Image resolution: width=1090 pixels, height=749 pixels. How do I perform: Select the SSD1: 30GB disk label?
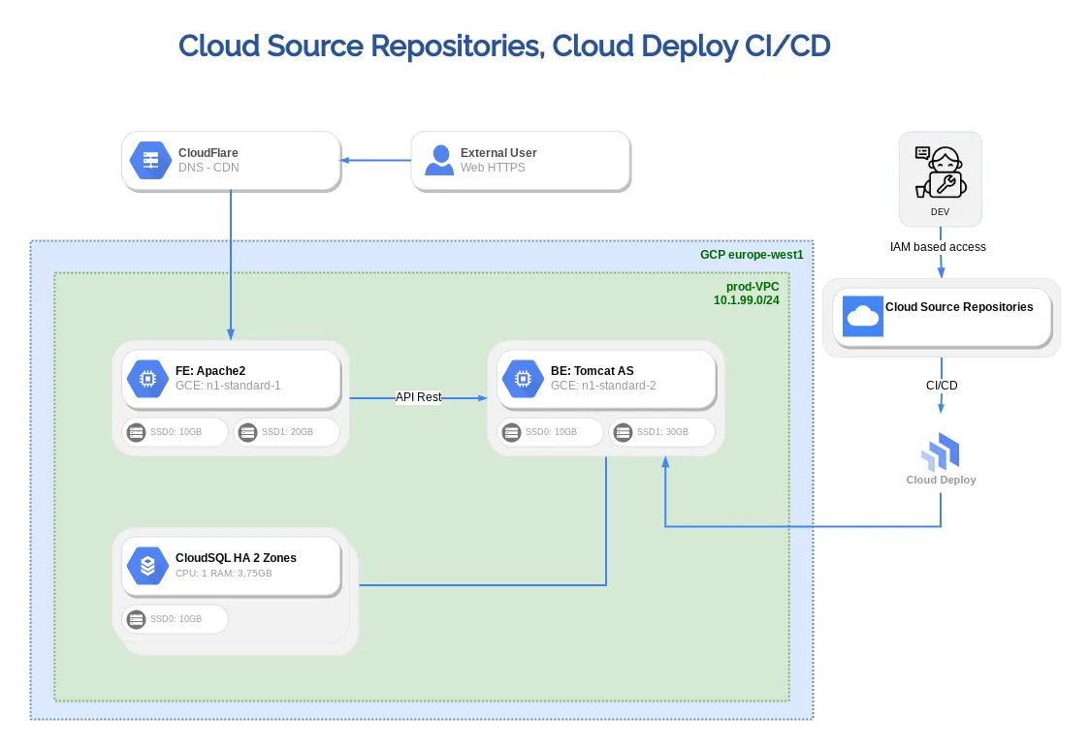[x=662, y=432]
